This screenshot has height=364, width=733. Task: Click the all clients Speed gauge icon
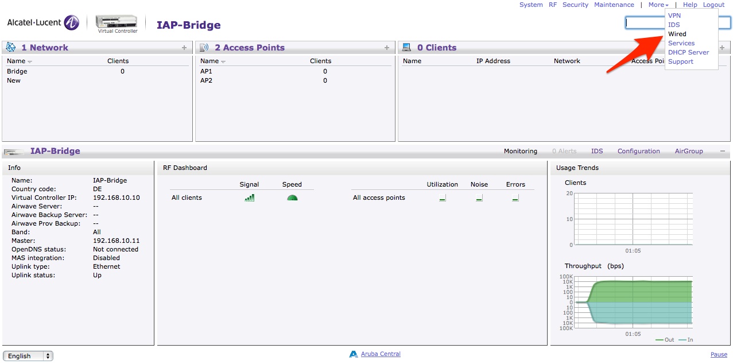tap(292, 197)
